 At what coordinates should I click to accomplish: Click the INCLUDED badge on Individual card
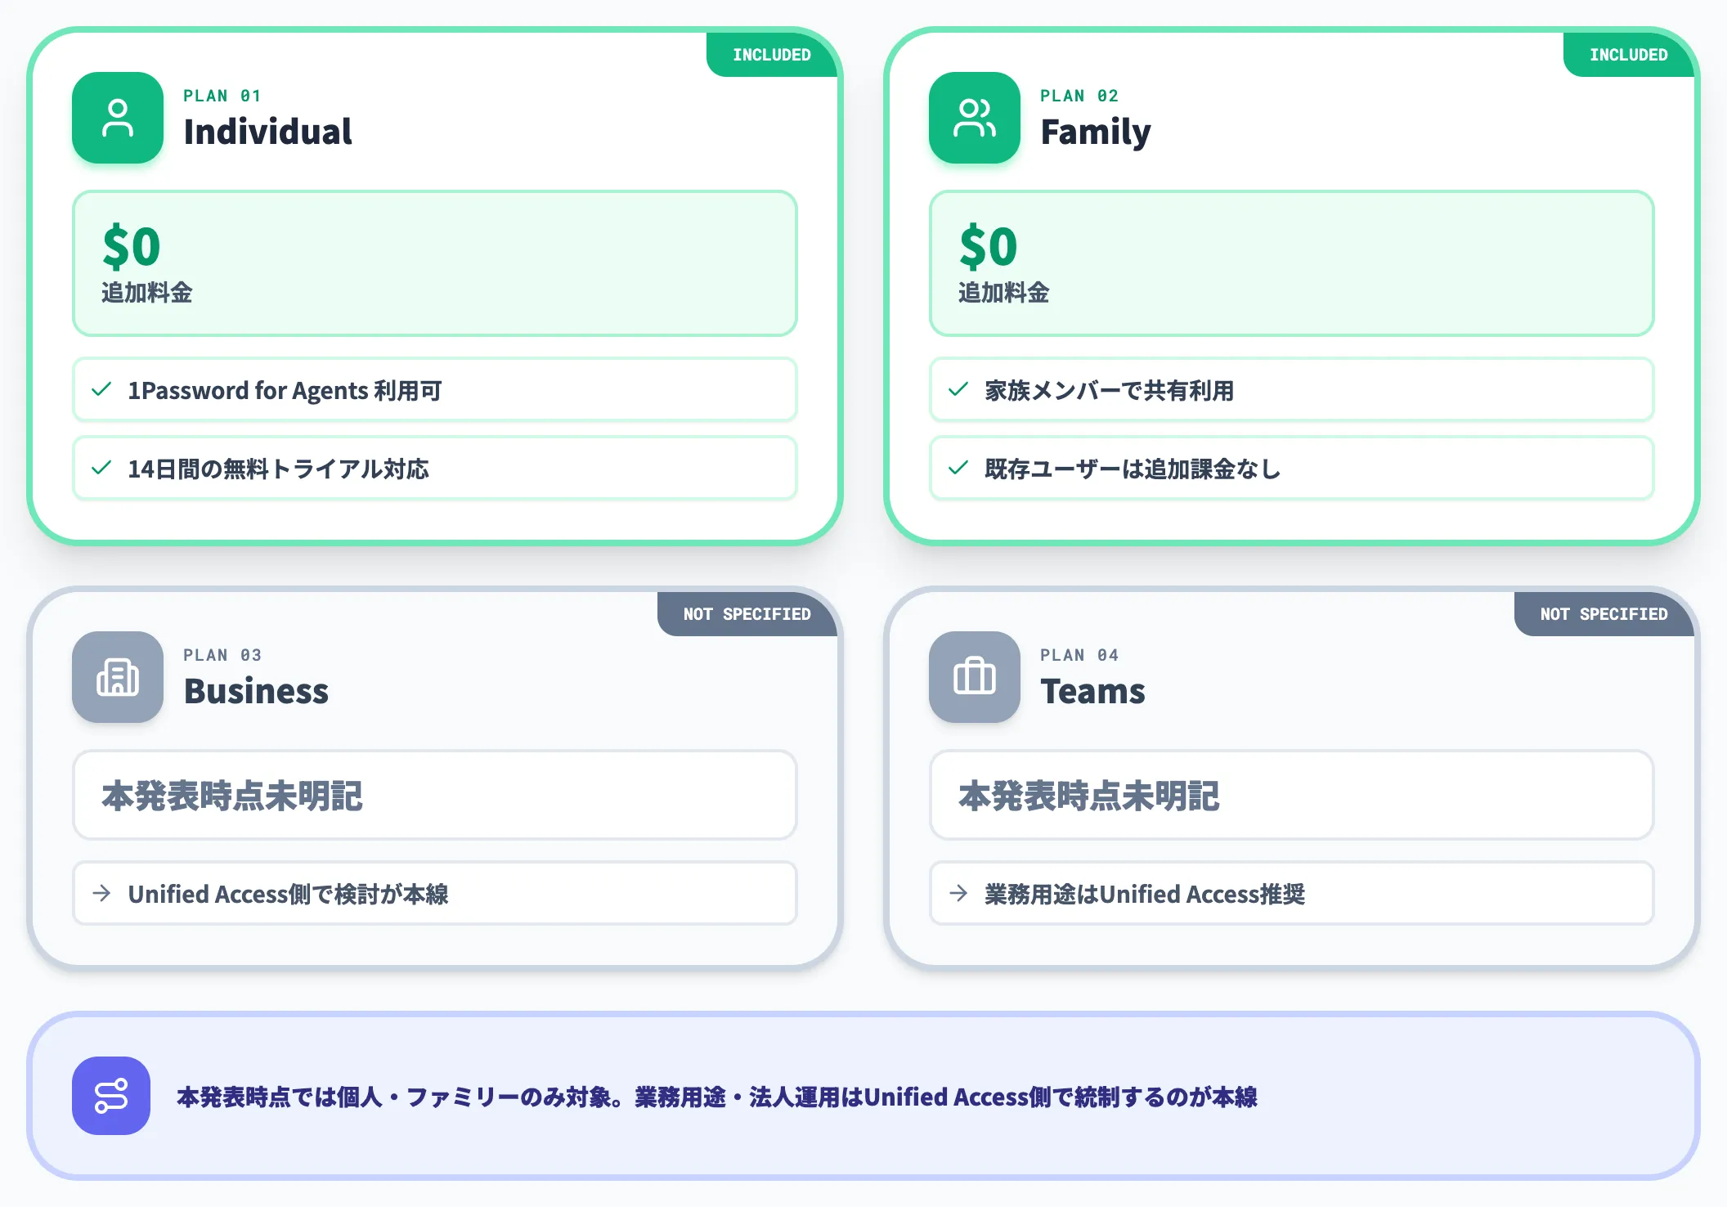[x=772, y=55]
